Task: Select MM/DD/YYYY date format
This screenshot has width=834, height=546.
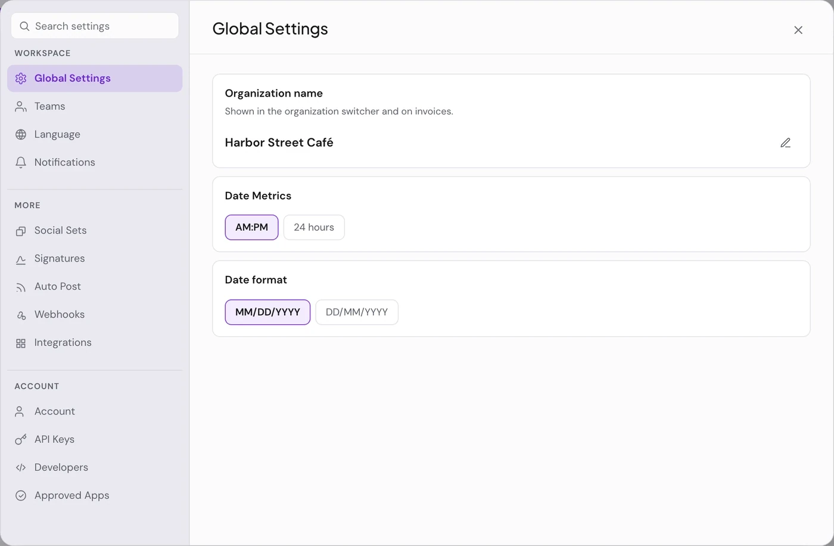Action: 267,312
